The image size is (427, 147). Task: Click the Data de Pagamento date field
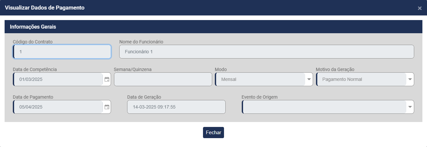(x=57, y=107)
